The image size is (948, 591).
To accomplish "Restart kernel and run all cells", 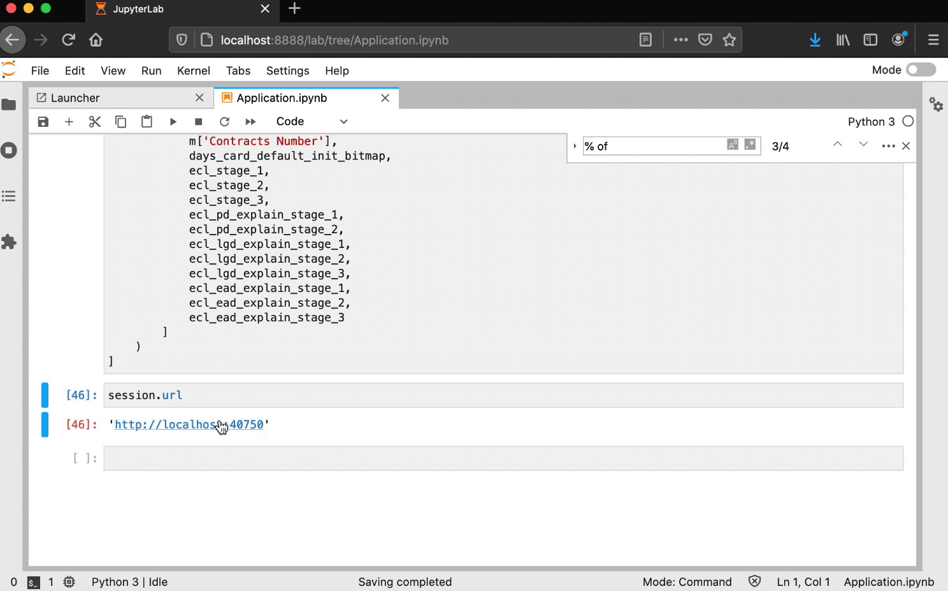I will 250,122.
